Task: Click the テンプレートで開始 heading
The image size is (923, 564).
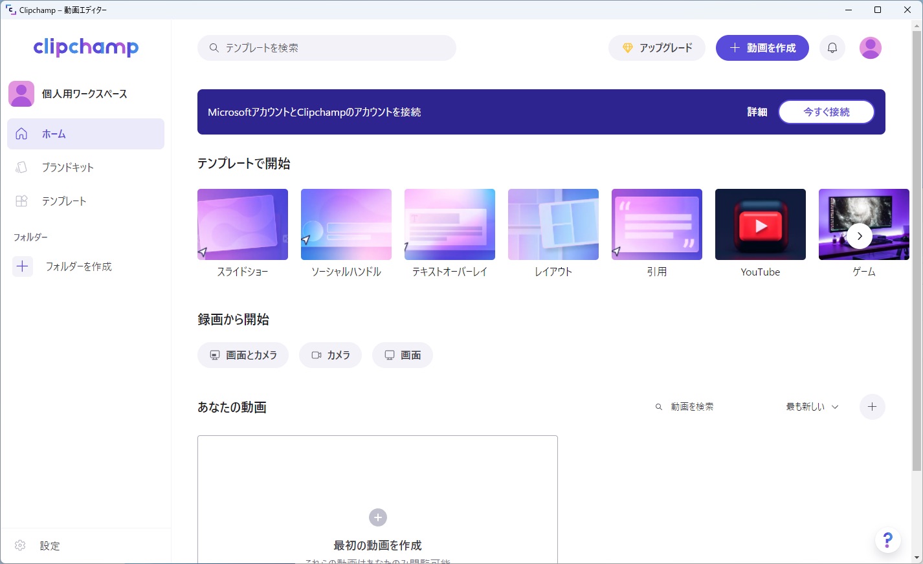Action: [243, 164]
